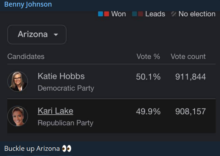220x156 pixels.
Task: Click the blue Won legend swatch
Action: click(101, 14)
